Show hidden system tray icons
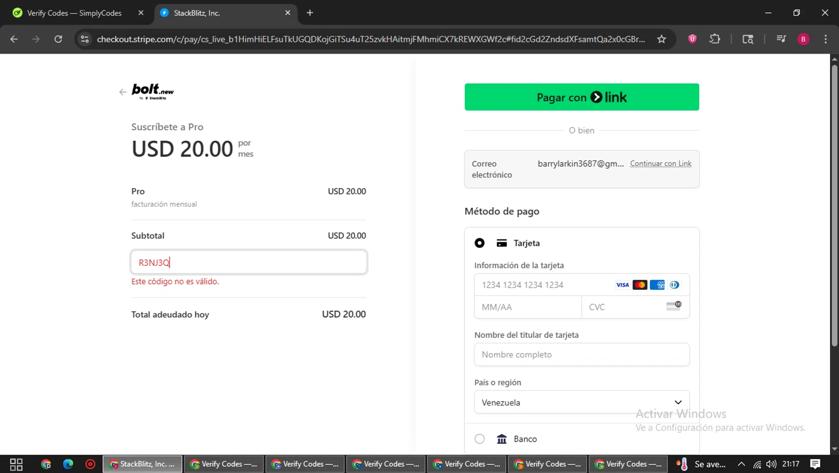 tap(741, 464)
